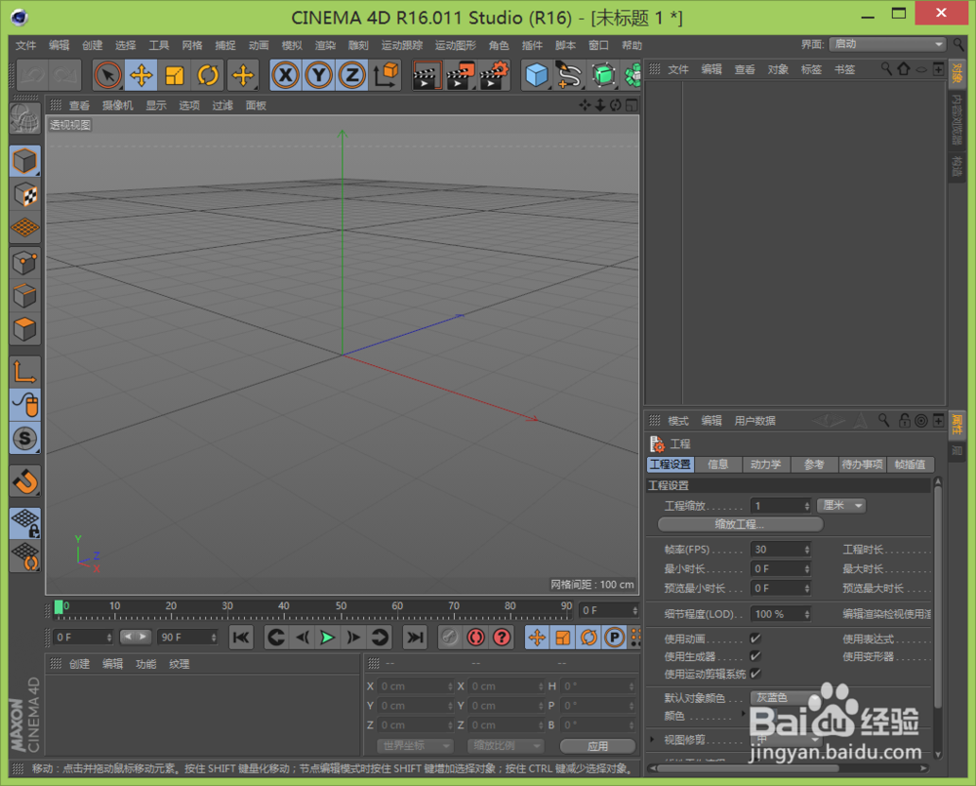Switch to Edges mode
This screenshot has width=976, height=786.
click(25, 296)
